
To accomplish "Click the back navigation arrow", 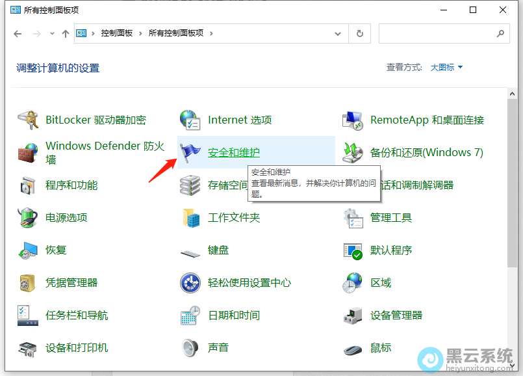I will click(x=18, y=33).
